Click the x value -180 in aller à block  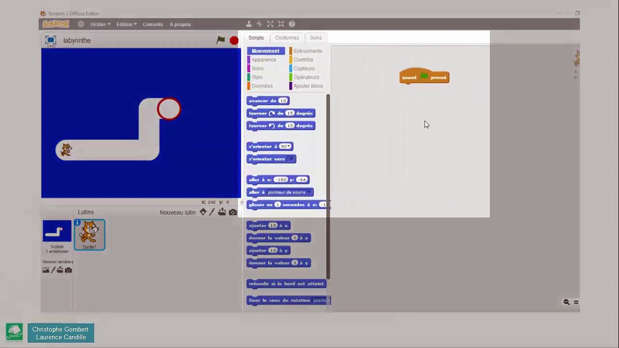280,180
